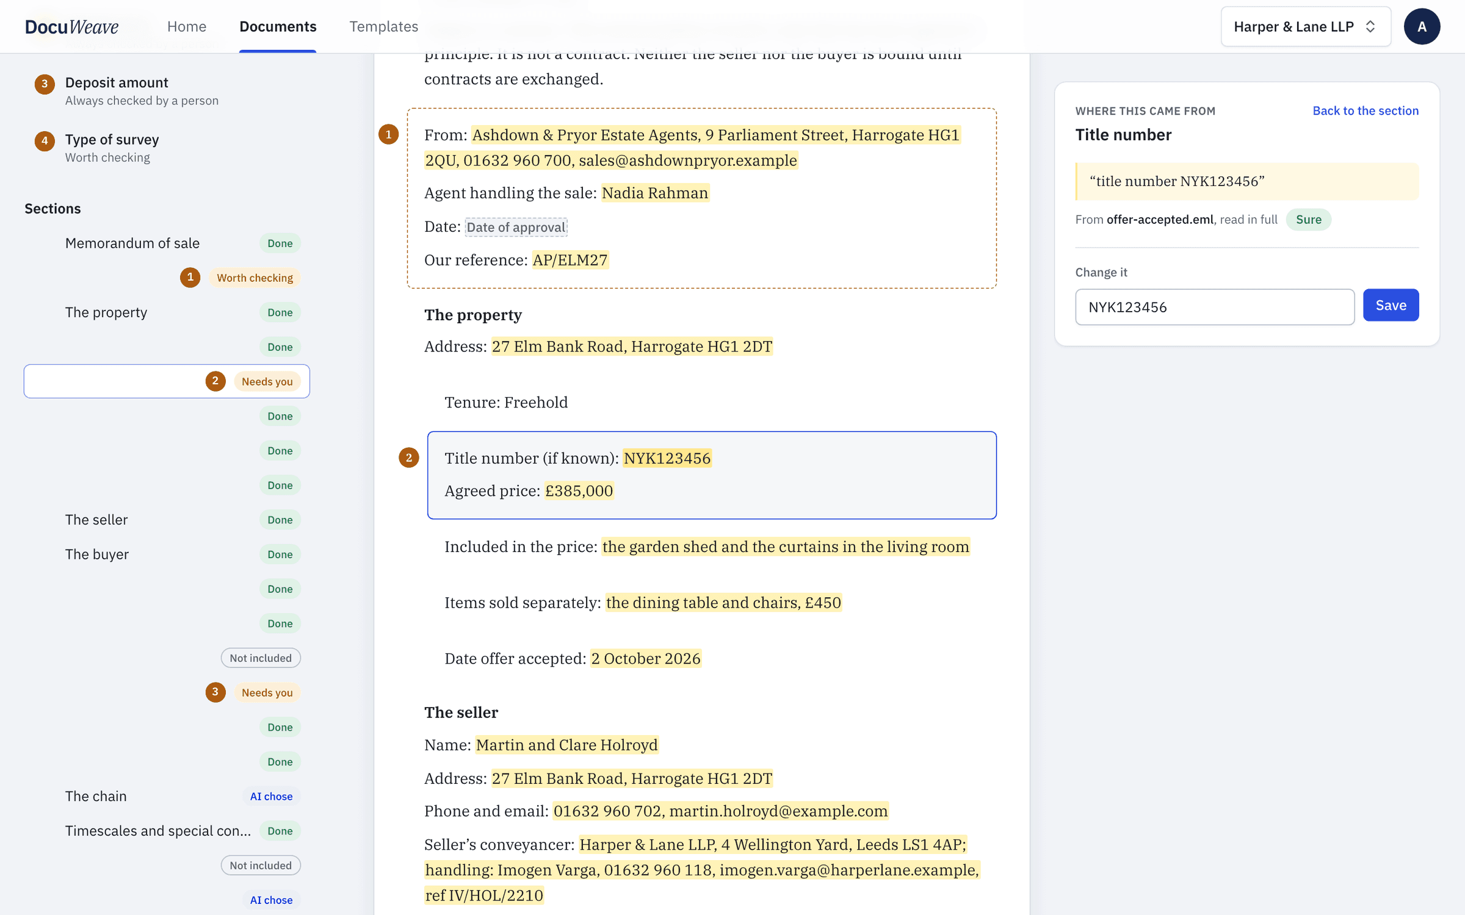Image resolution: width=1465 pixels, height=915 pixels.
Task: Select The buyer section
Action: coord(167,554)
